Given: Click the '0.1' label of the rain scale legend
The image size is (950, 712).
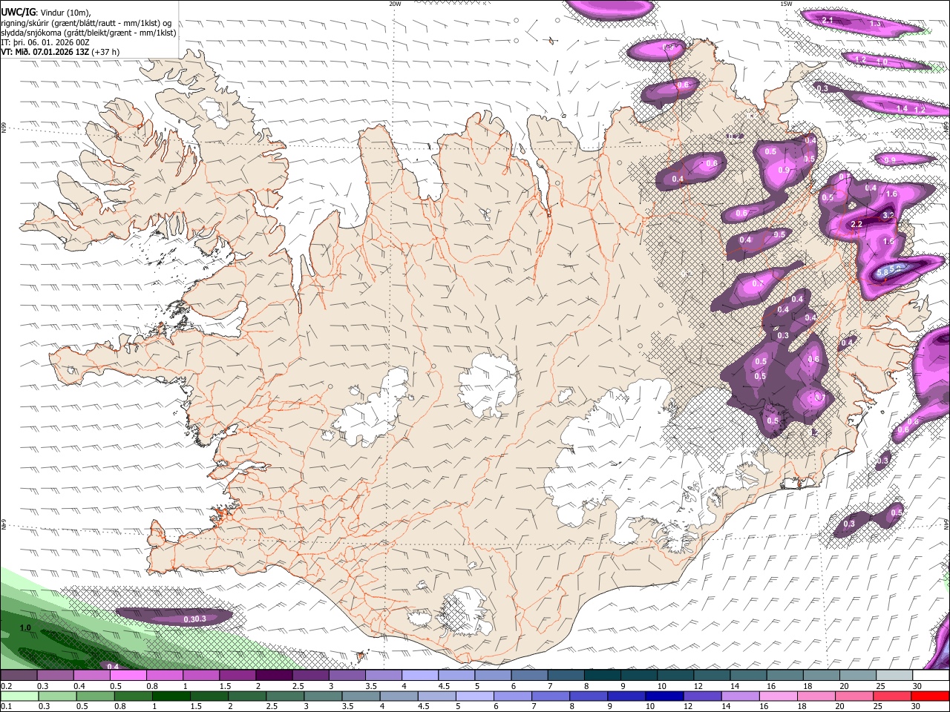Looking at the screenshot, I should click(6, 706).
